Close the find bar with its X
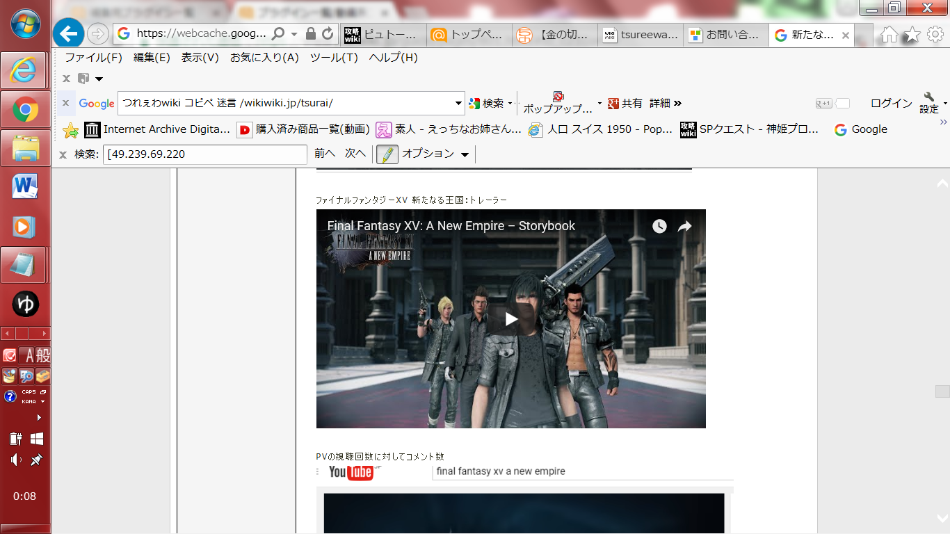The height and width of the screenshot is (534, 950). coord(63,154)
